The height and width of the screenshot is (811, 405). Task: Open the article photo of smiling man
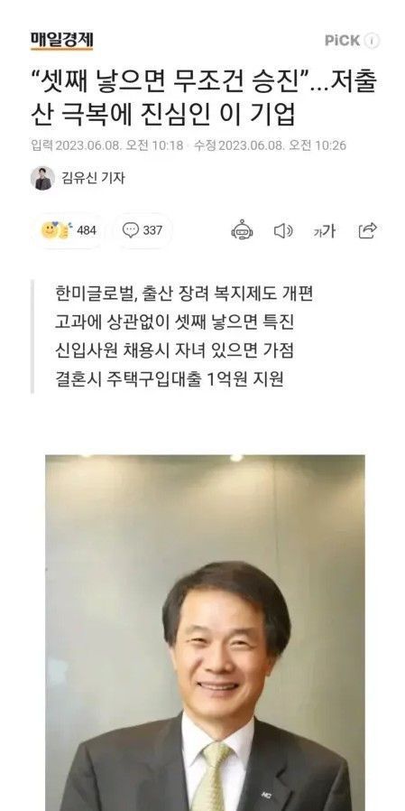point(205,632)
